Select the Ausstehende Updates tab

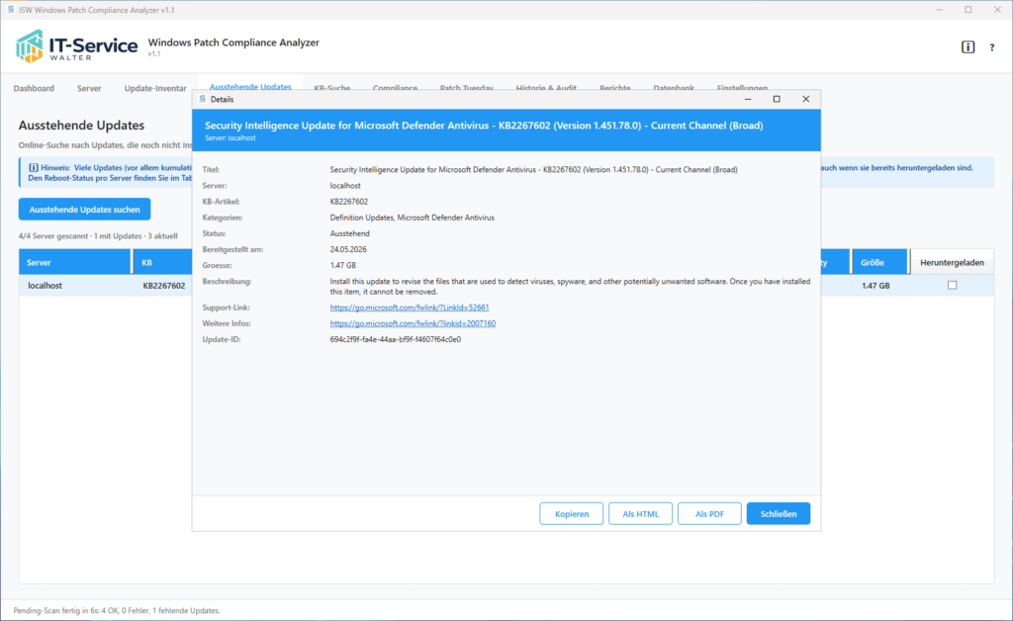pyautogui.click(x=250, y=86)
